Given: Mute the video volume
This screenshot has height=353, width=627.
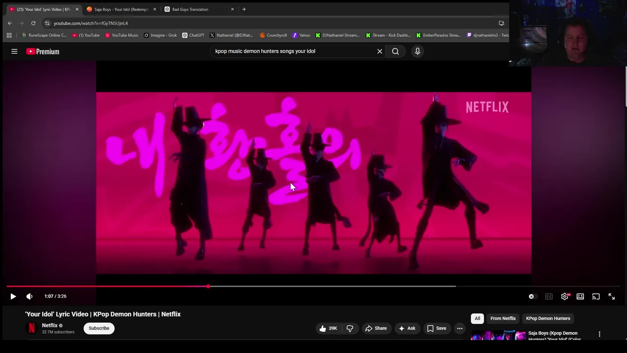Looking at the screenshot, I should [29, 296].
